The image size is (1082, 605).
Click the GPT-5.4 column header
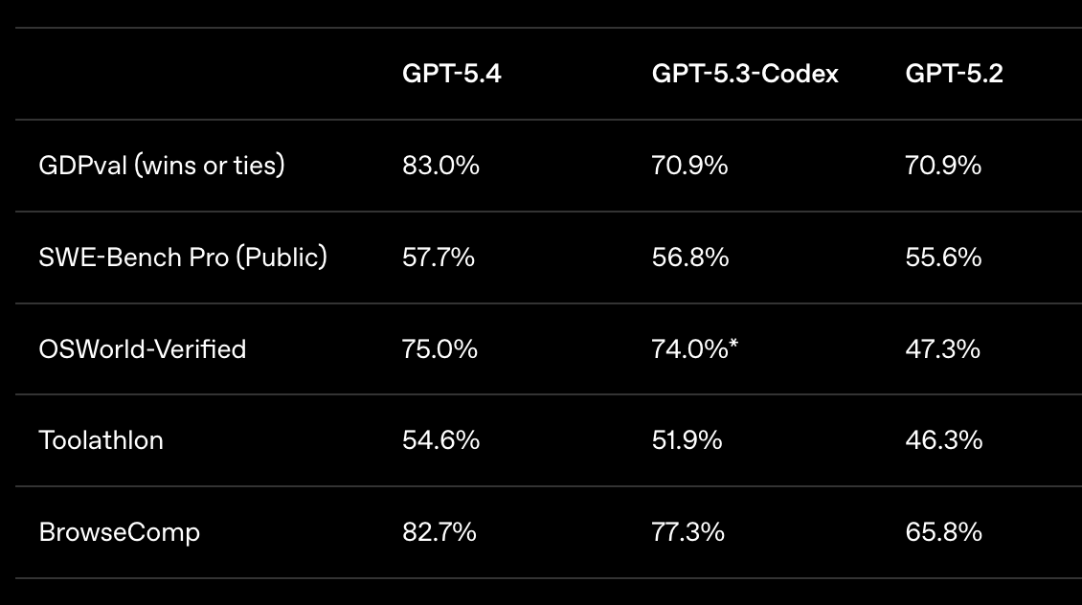click(x=451, y=74)
